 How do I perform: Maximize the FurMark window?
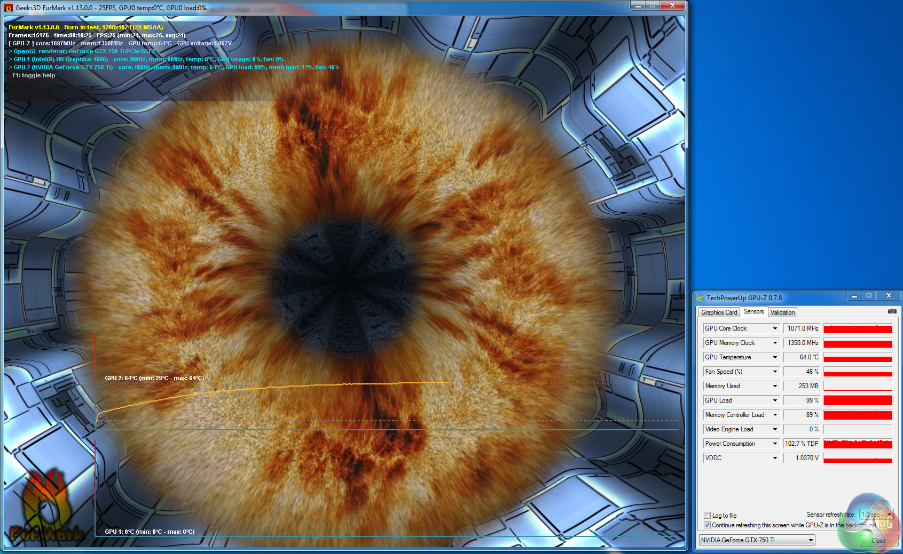coord(652,5)
